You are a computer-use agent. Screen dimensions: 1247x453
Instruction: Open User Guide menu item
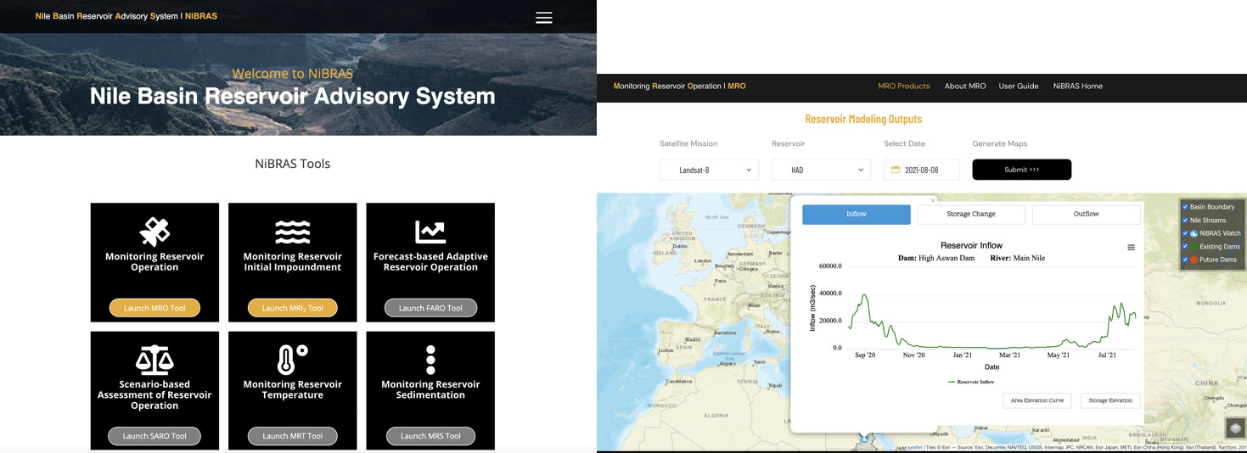[x=1019, y=87]
